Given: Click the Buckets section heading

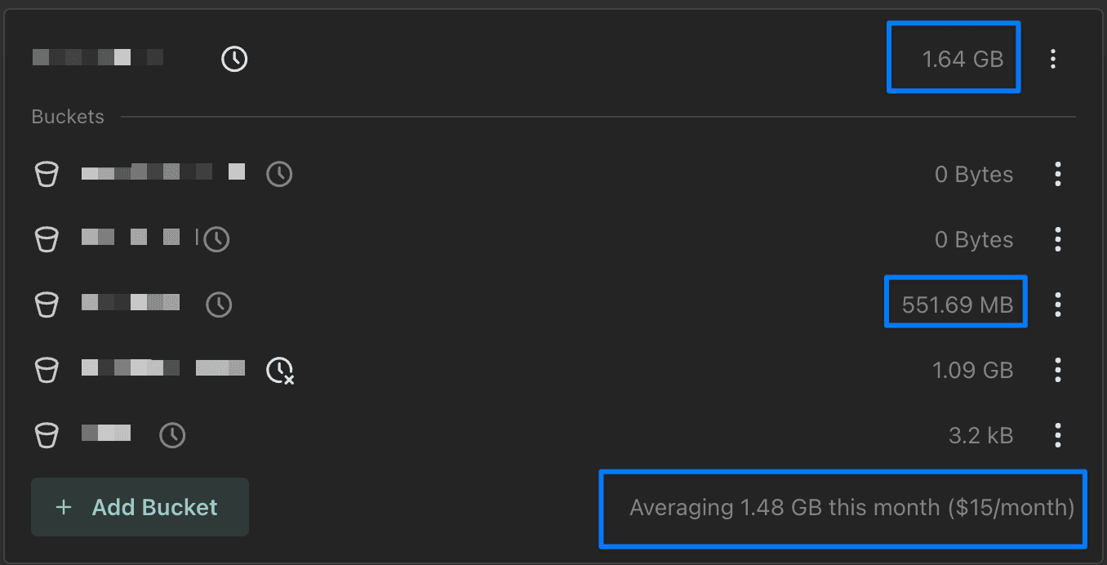Looking at the screenshot, I should tap(68, 117).
